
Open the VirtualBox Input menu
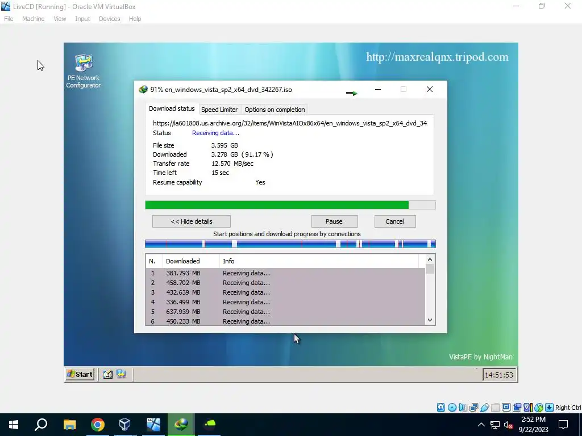coord(82,19)
